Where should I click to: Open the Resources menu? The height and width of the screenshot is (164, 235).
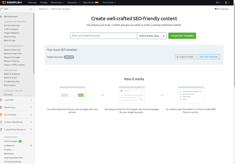point(57,2)
